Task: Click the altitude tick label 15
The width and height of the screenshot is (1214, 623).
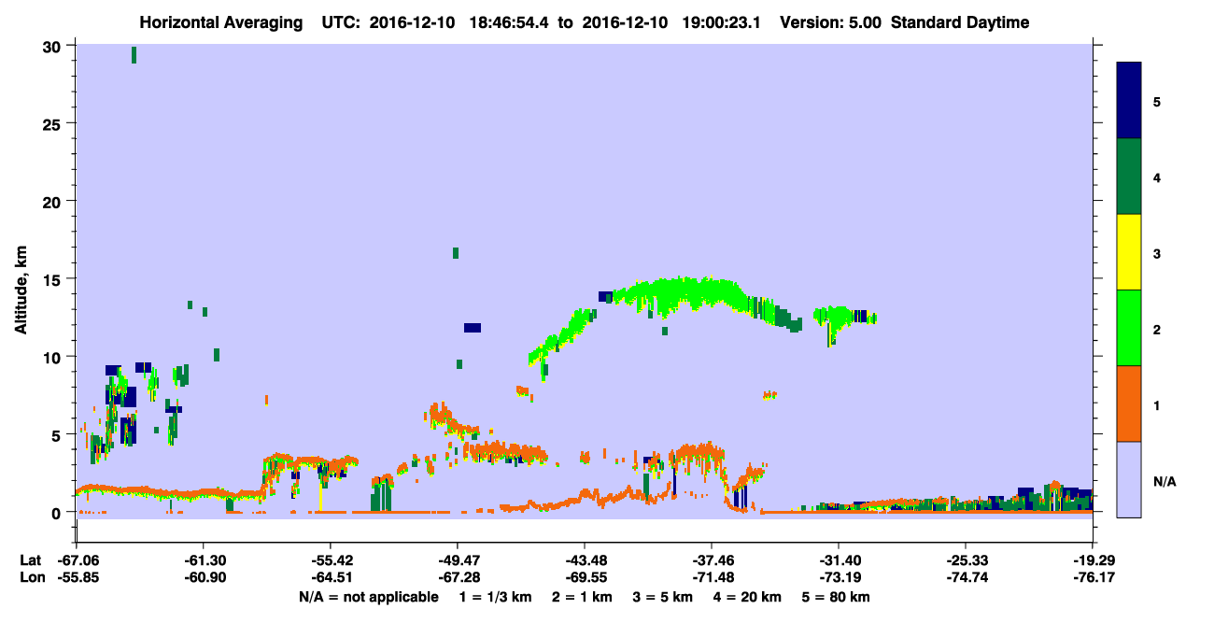Action: [54, 278]
